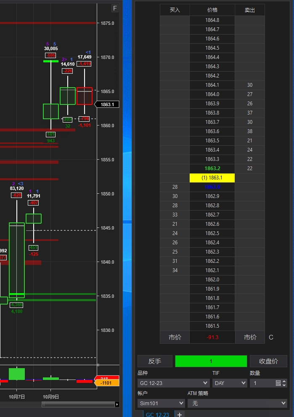Click buy cell 34 at price 1862.1
The image size is (294, 417).
coord(175,270)
